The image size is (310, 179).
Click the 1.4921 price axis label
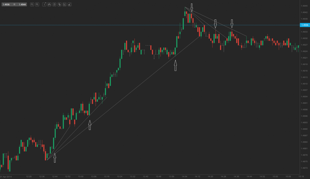click(x=304, y=58)
